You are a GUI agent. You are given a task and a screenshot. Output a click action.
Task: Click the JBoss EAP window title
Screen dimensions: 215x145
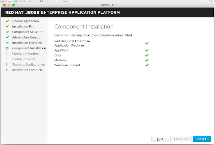coord(108,5)
